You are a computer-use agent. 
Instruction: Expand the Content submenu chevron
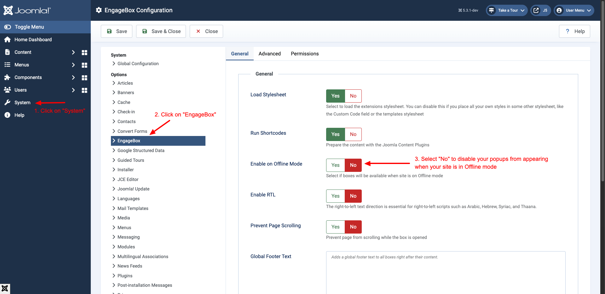click(73, 52)
